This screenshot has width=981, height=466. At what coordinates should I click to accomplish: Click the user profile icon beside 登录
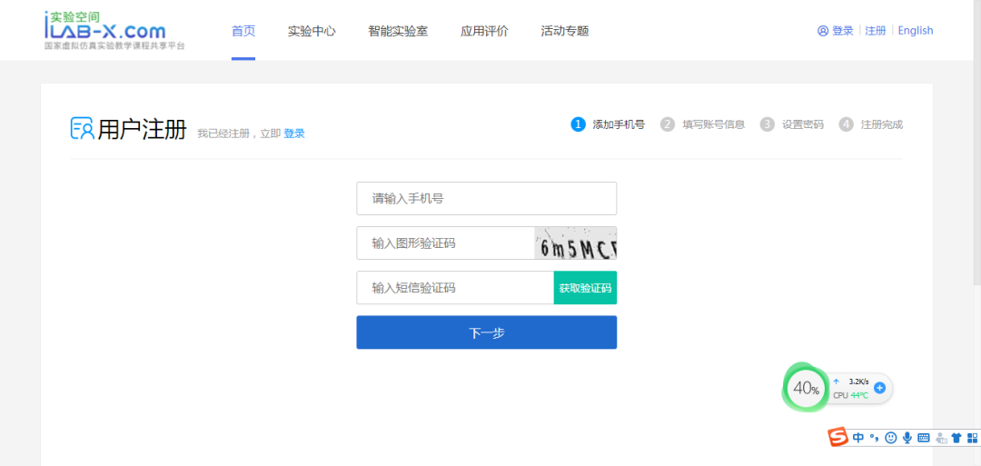tap(823, 31)
